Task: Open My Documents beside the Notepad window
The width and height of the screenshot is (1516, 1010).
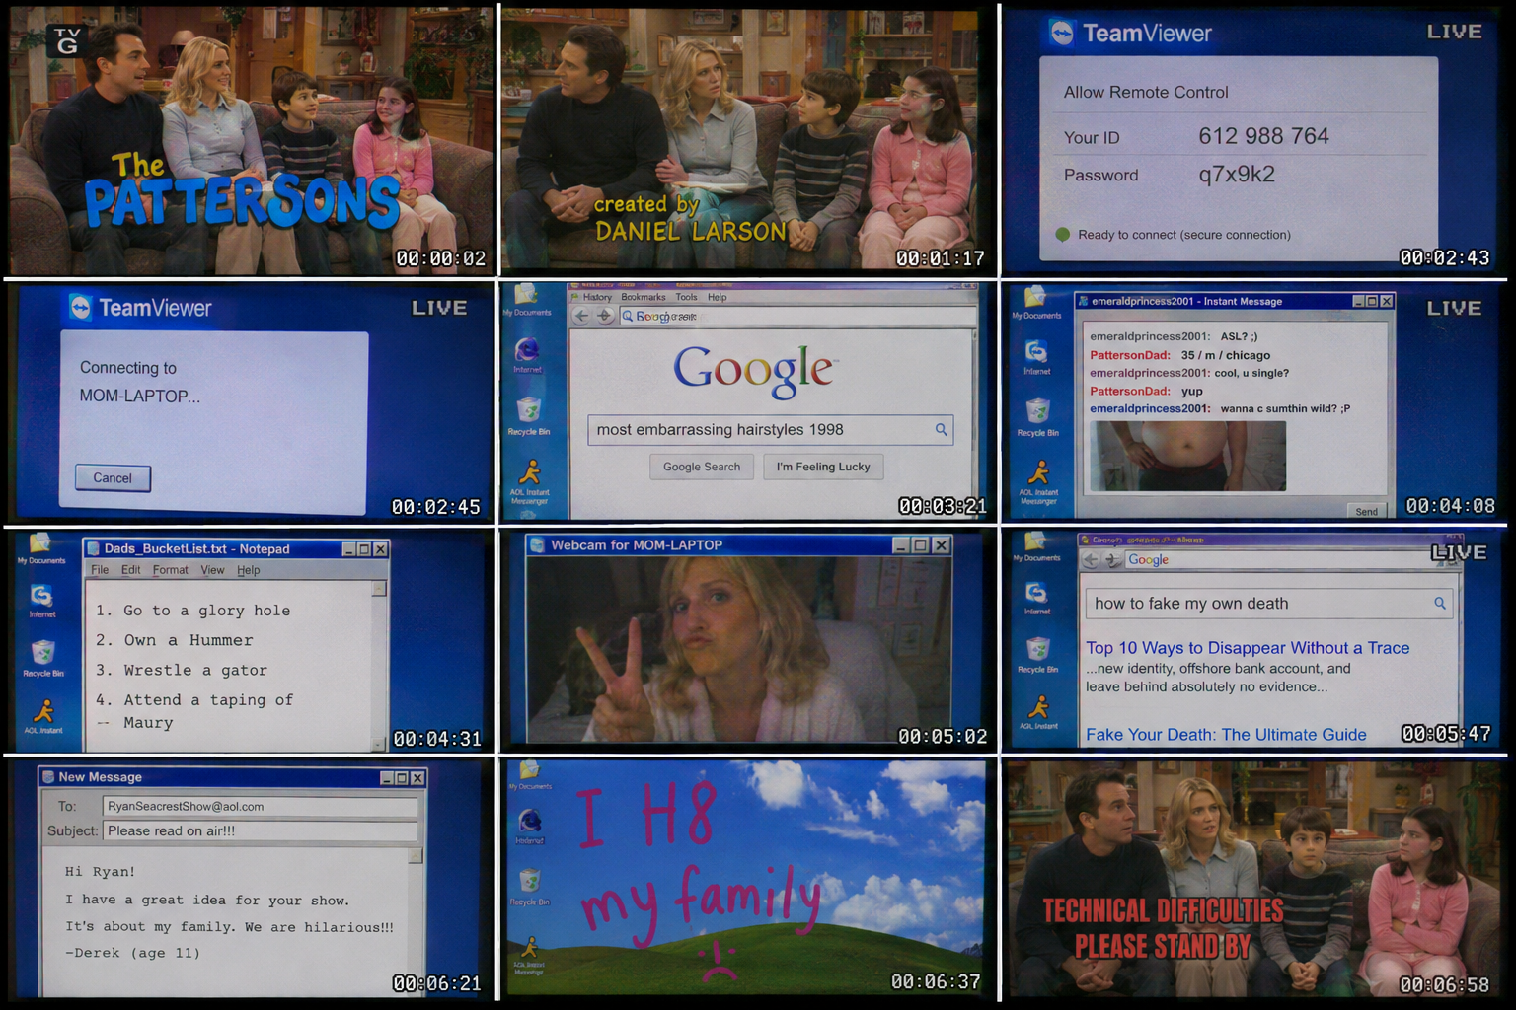Action: pos(40,548)
